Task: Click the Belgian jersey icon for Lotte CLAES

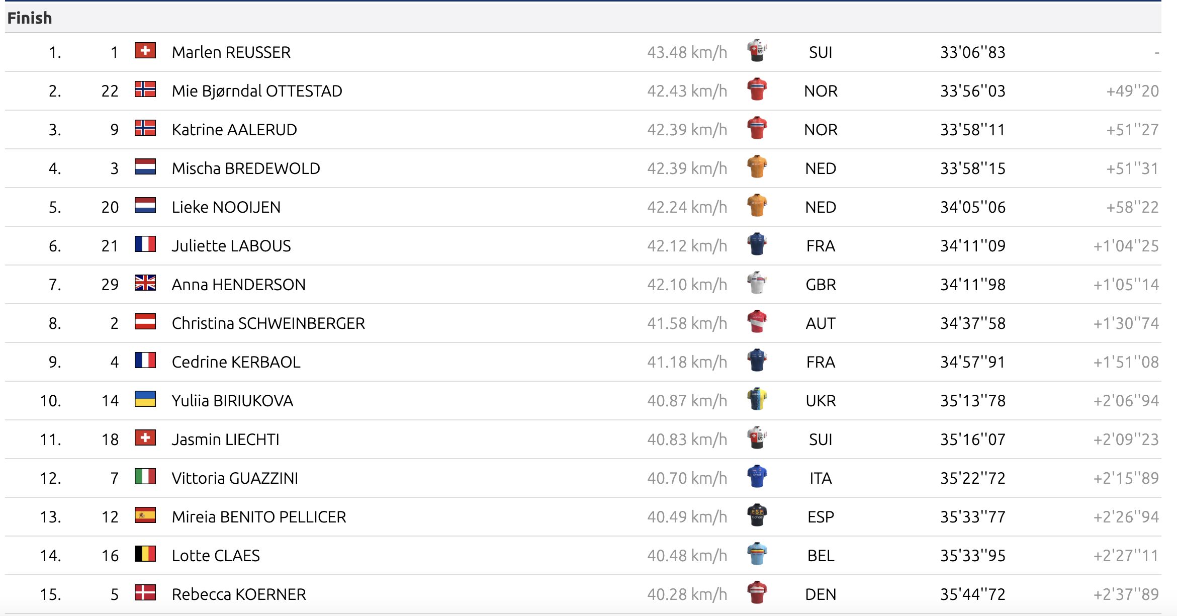Action: (x=757, y=554)
